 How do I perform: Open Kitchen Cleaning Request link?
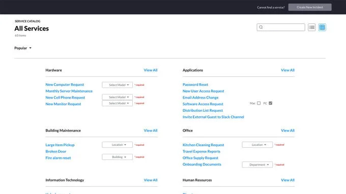[x=203, y=145]
